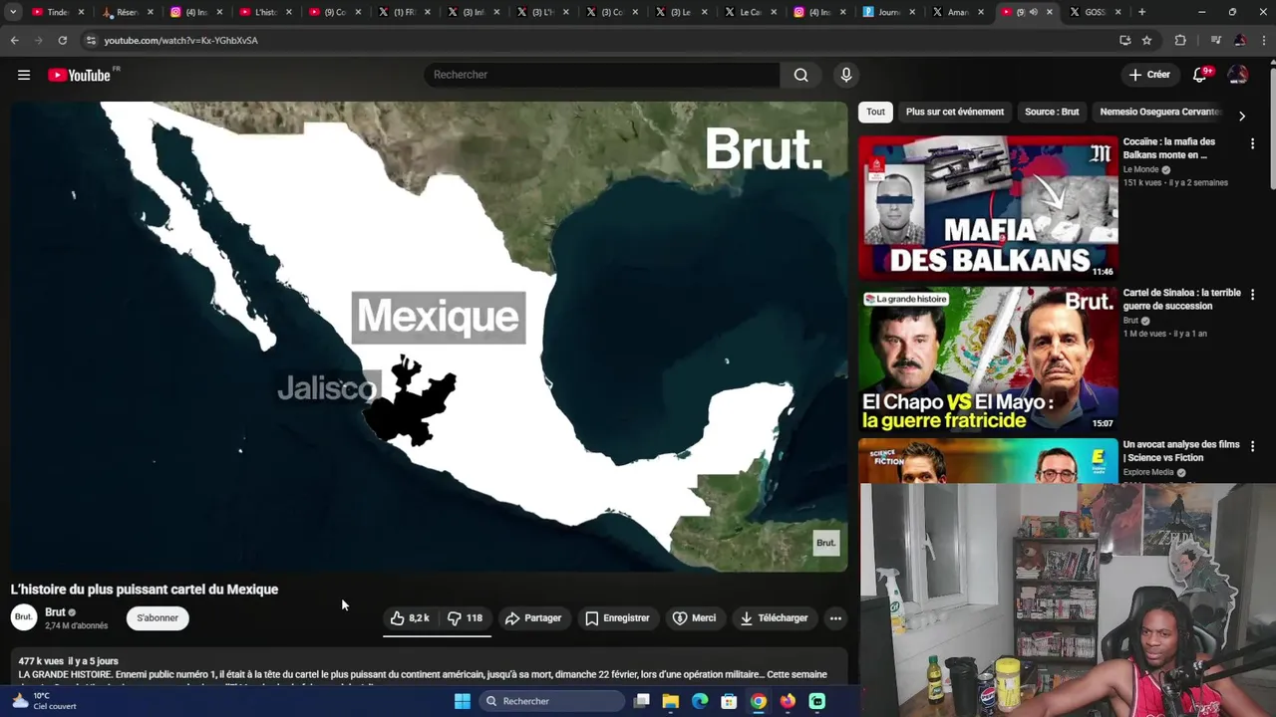Viewport: 1276px width, 717px height.
Task: Open Science vs Fiction avocat thumbnail
Action: pyautogui.click(x=988, y=461)
